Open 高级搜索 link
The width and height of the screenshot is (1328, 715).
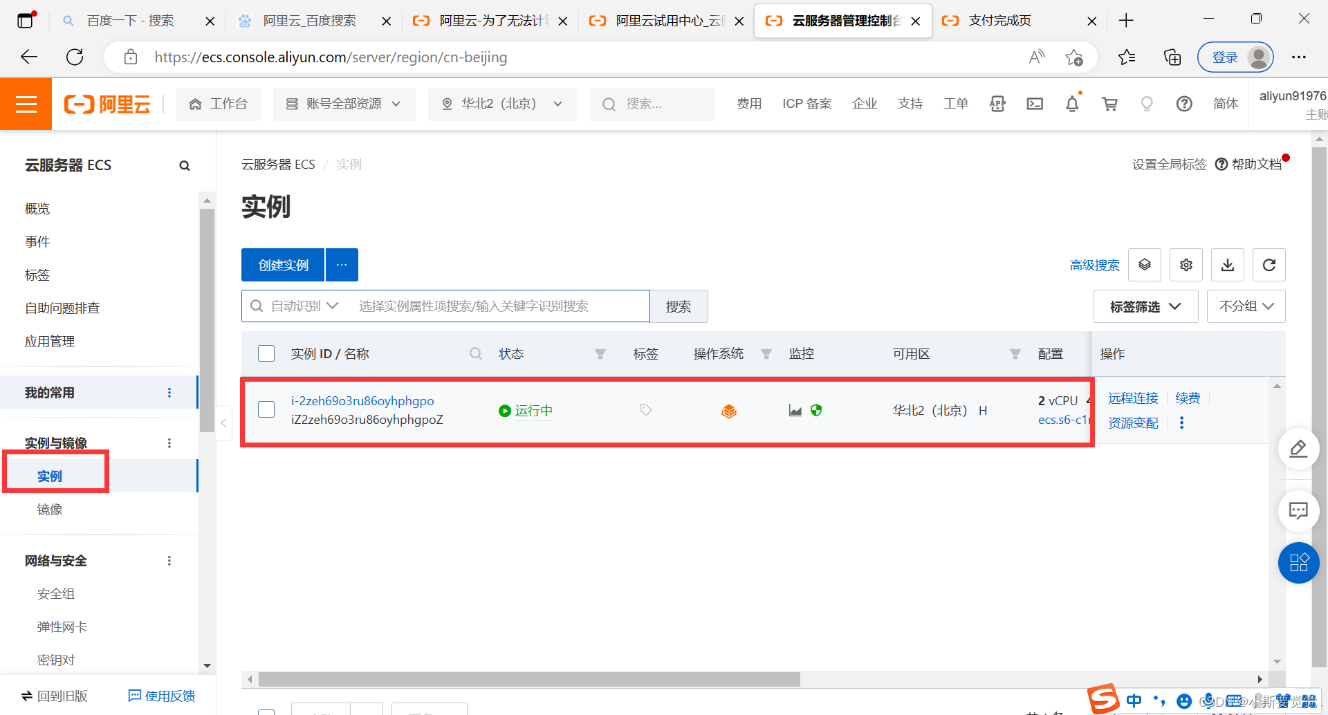pos(1094,266)
